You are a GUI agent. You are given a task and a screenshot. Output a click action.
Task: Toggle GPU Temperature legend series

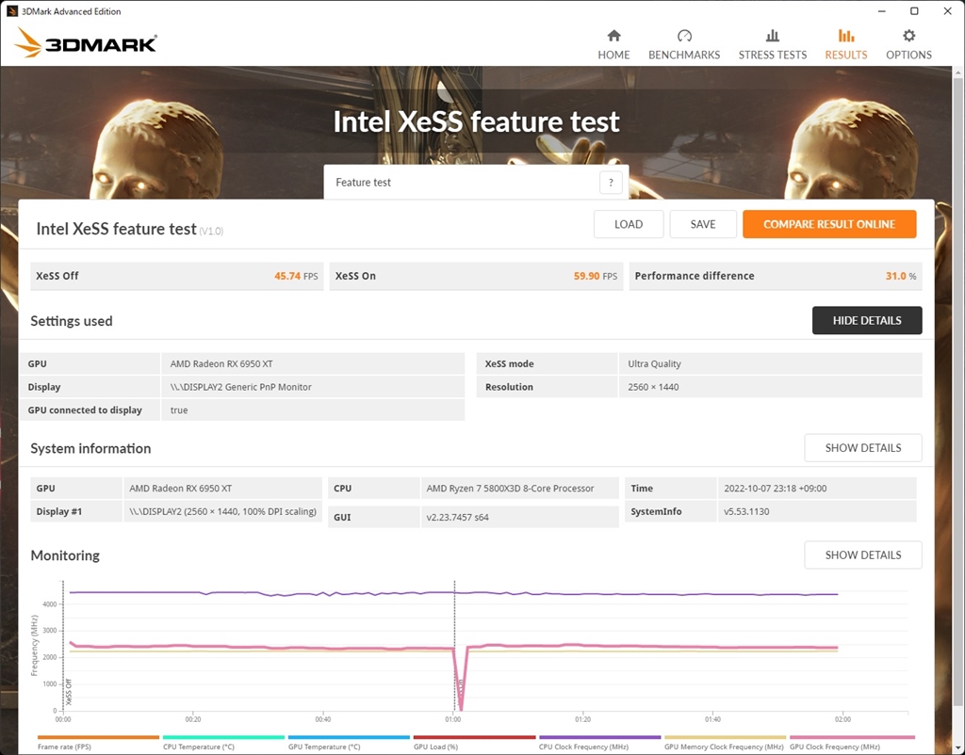pos(349,738)
